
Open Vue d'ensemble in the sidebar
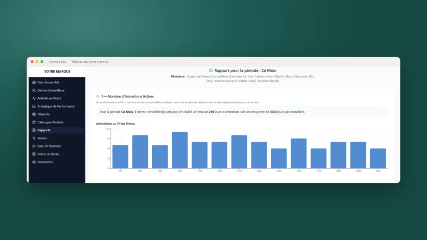(x=56, y=82)
